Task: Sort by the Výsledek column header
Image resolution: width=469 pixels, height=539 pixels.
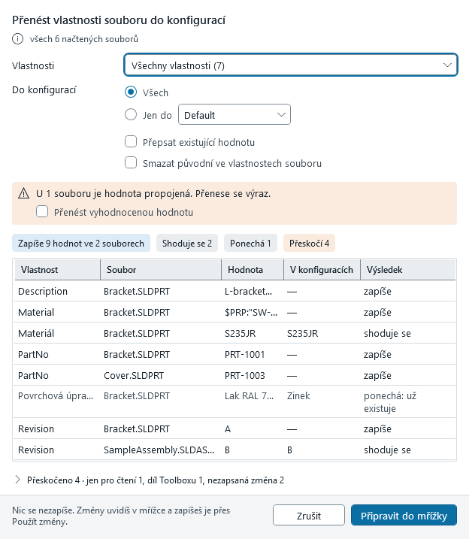Action: click(408, 269)
